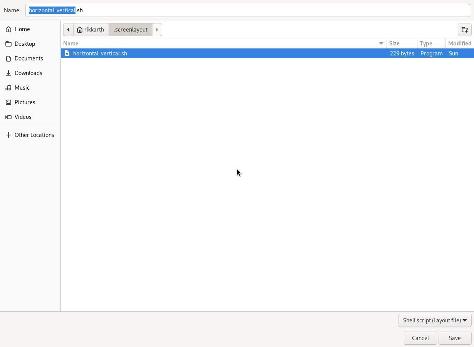Viewport: 474px width, 347px height.
Task: Open Other Locations
Action: coord(30,135)
